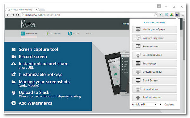The image size is (190, 118).
Task: Close the Nimbus Web Company tab
Action: (x=37, y=10)
